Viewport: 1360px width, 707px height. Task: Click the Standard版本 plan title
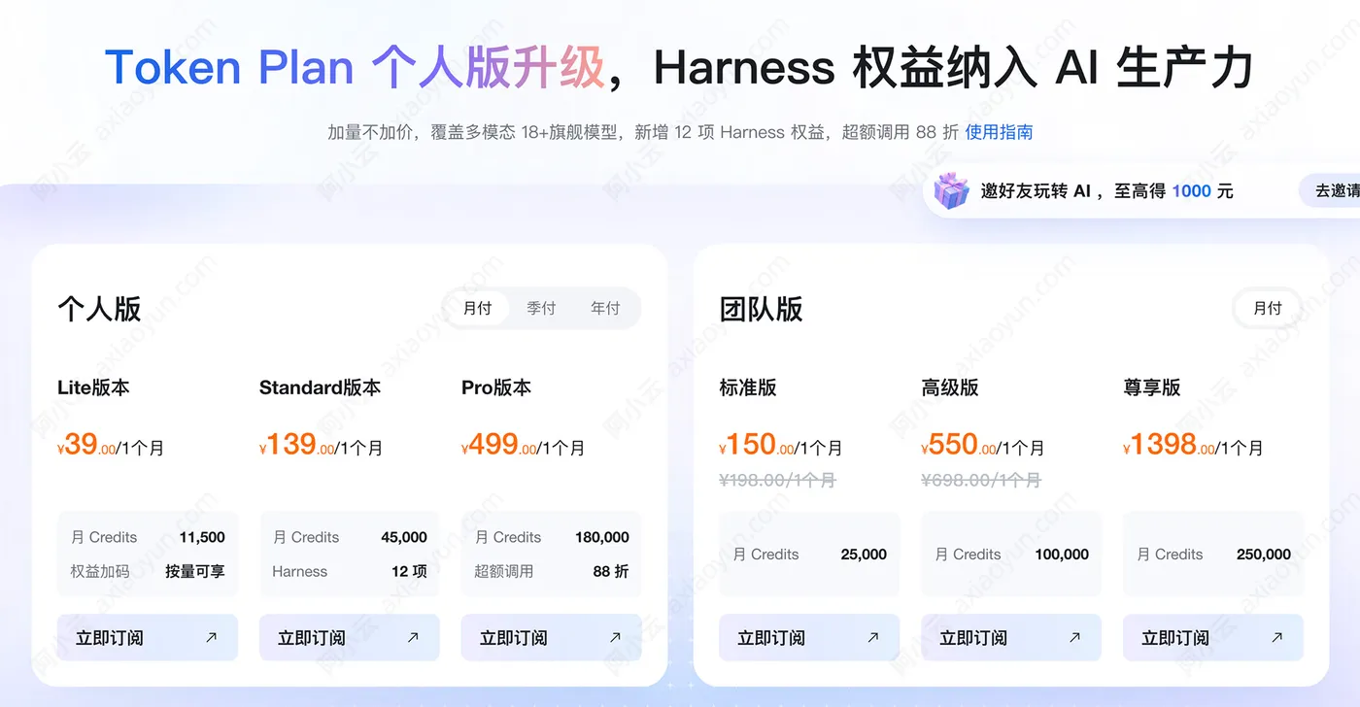coord(320,387)
